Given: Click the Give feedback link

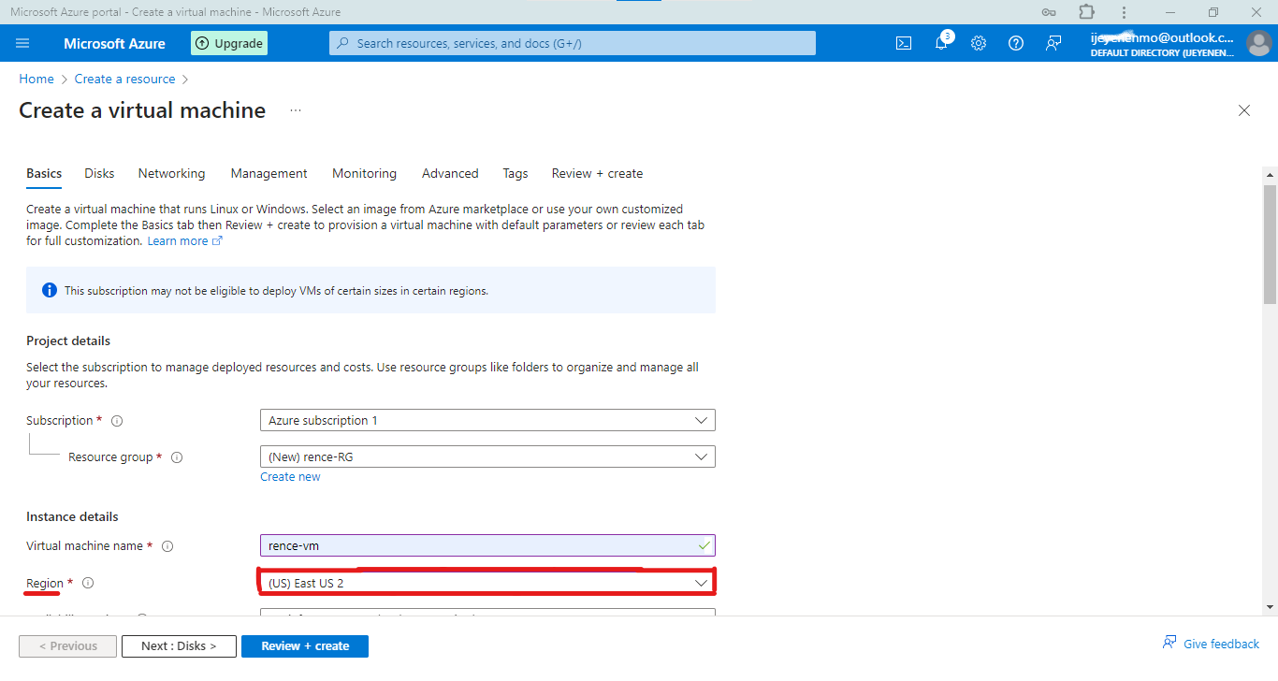Looking at the screenshot, I should coord(1211,644).
